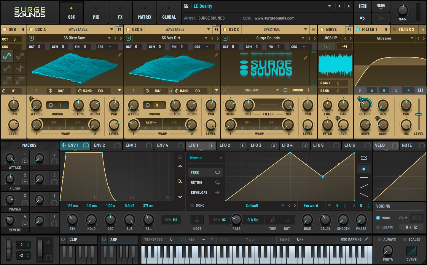Open the Allpasses filter type dropdown
Image resolution: width=427 pixels, height=265 pixels.
click(385, 38)
